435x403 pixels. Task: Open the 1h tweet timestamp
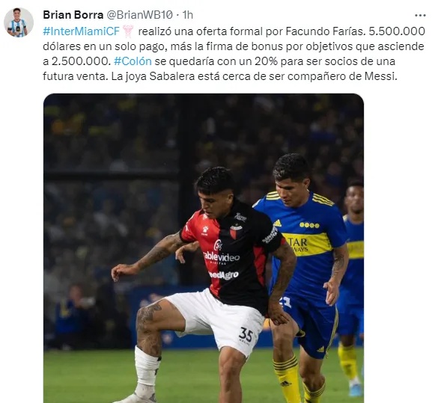(x=187, y=15)
